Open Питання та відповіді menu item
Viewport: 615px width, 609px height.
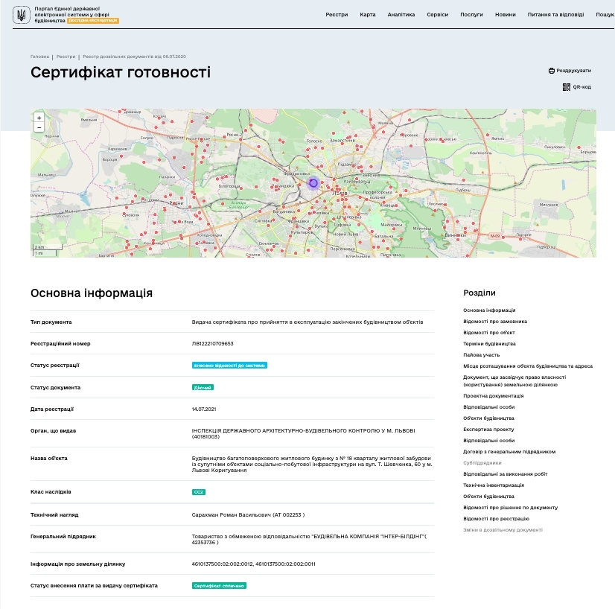(555, 14)
